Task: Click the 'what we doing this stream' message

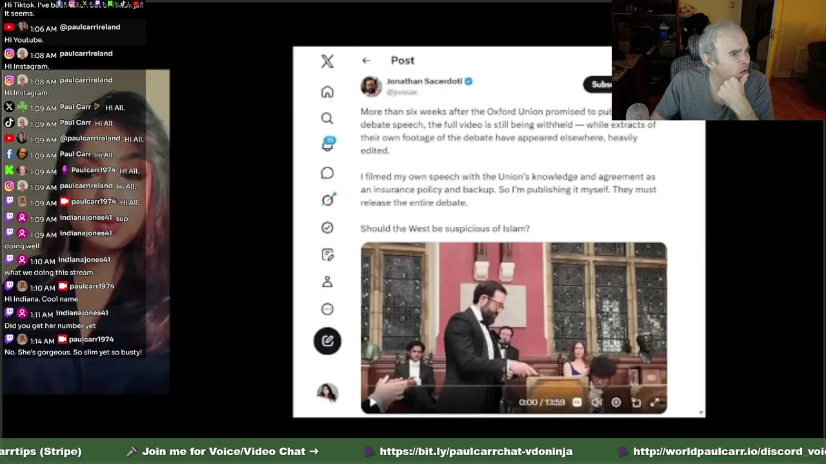Action: click(48, 273)
